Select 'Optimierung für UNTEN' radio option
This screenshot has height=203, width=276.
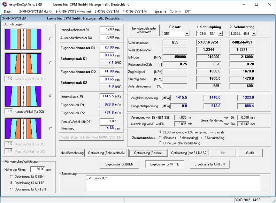tap(12, 189)
